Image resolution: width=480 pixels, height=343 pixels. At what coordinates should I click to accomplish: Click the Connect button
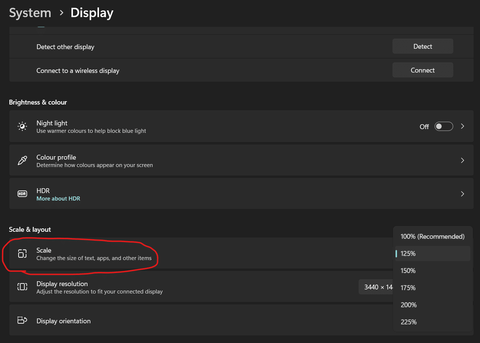(x=423, y=70)
